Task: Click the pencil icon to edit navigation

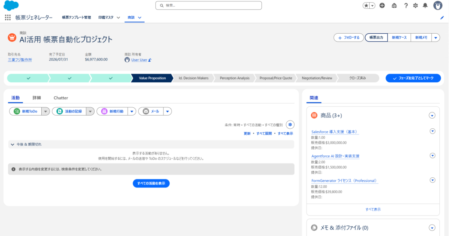Action: point(442,18)
